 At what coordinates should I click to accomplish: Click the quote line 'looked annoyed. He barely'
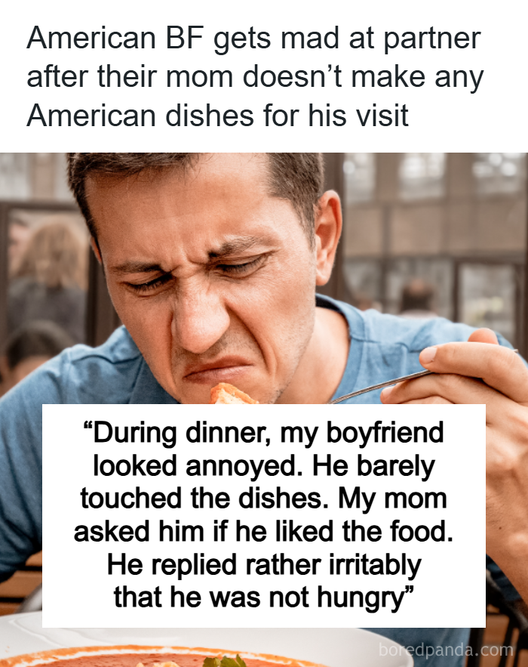[264, 466]
